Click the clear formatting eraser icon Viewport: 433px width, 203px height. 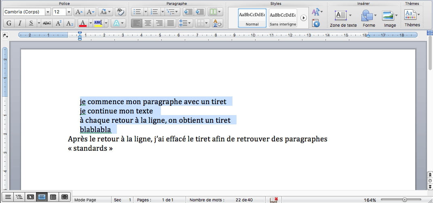[x=120, y=12]
